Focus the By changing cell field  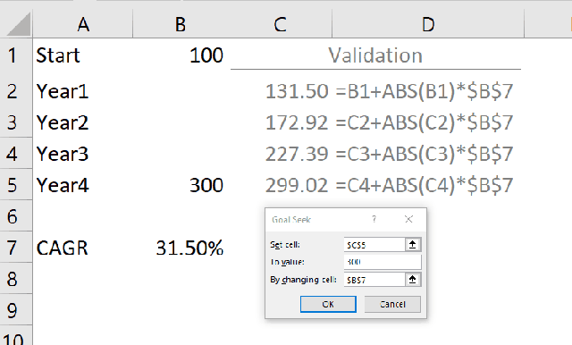tap(374, 280)
